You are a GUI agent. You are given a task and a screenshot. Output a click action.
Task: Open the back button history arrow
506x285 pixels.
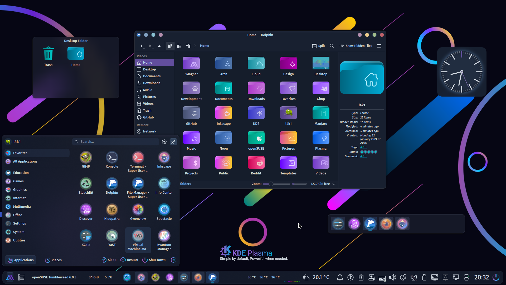pos(144,49)
